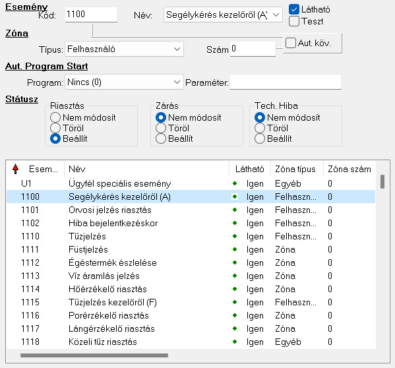Tick the Aut. köv. checkbox
Screen dimensions: 395x368
pos(291,43)
